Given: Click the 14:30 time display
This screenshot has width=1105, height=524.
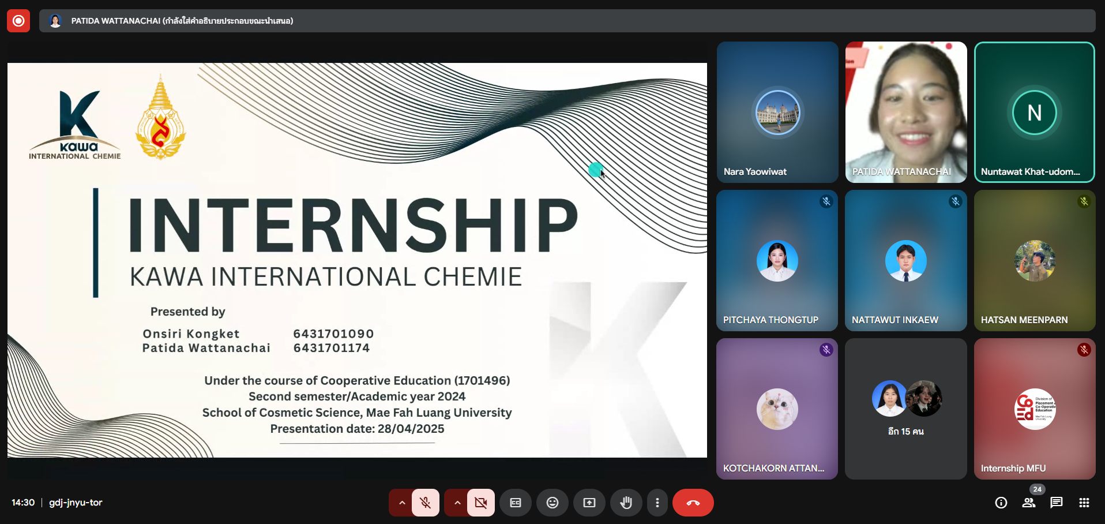Looking at the screenshot, I should [23, 503].
